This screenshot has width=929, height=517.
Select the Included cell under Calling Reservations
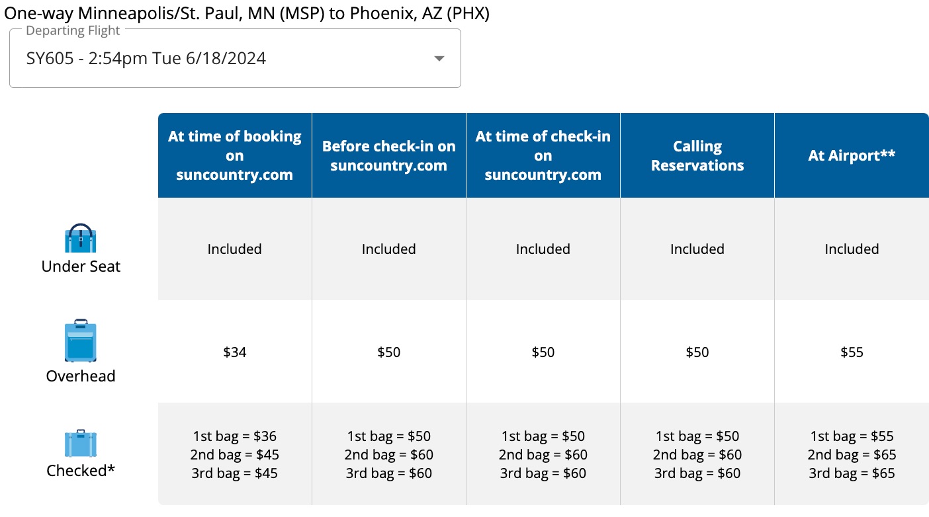coord(697,249)
